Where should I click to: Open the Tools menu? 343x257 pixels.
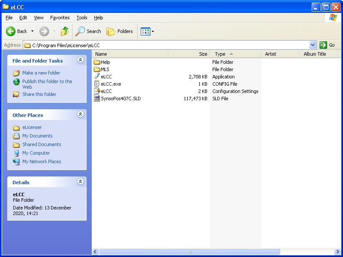[82, 18]
